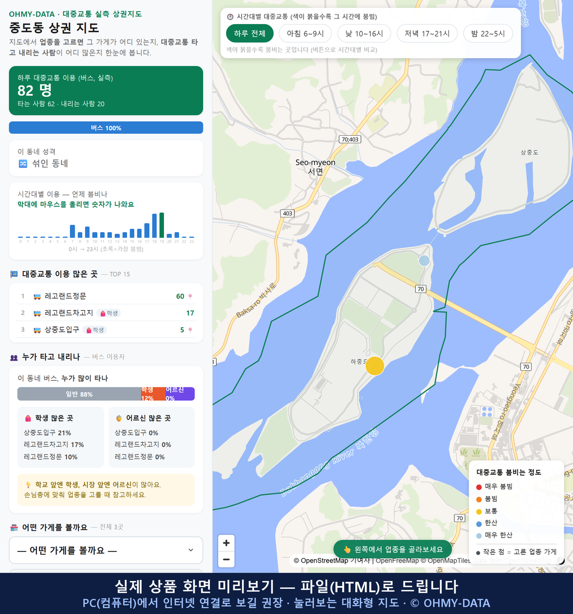Viewport: 573px width, 614px height.
Task: Click the 403 road shield on map
Action: click(x=288, y=214)
